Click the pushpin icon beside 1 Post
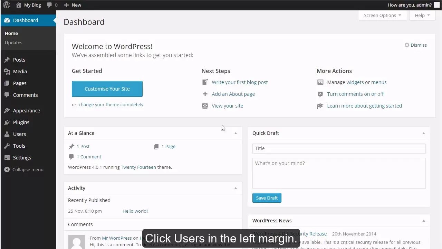Image resolution: width=442 pixels, height=249 pixels. tap(71, 146)
